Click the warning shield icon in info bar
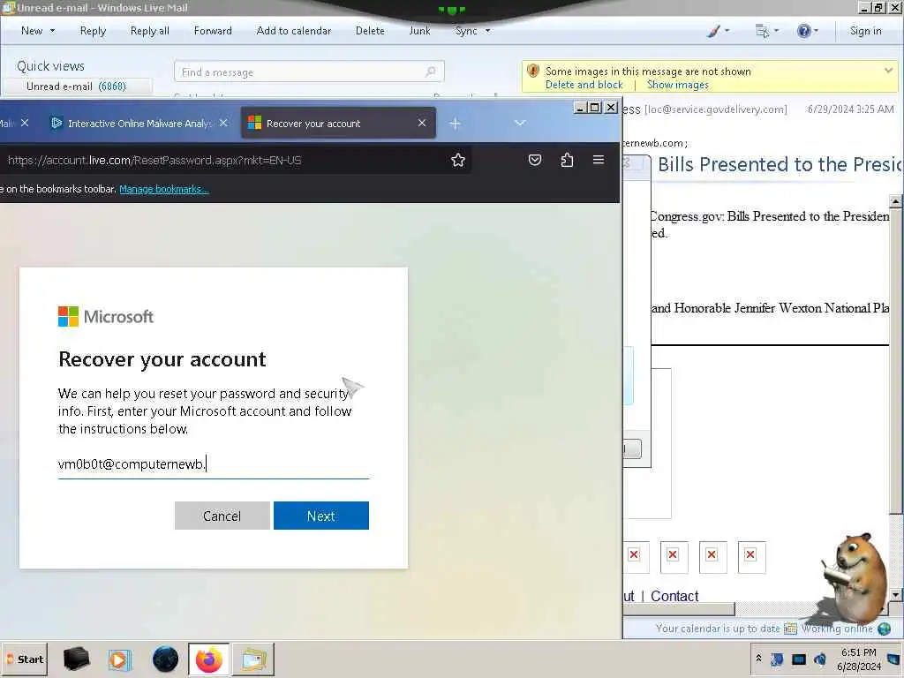The image size is (904, 678). pos(532,71)
